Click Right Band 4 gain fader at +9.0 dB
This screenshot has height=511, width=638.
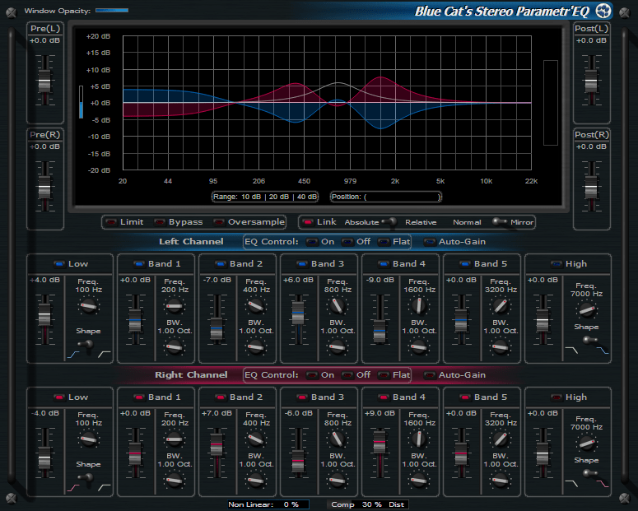380,441
